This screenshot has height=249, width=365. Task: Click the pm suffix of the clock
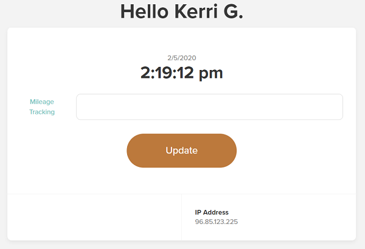click(212, 74)
